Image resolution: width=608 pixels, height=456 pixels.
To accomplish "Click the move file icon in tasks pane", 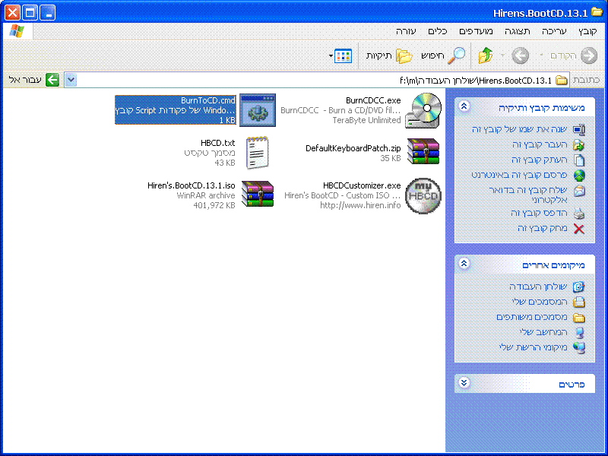I will click(x=579, y=144).
